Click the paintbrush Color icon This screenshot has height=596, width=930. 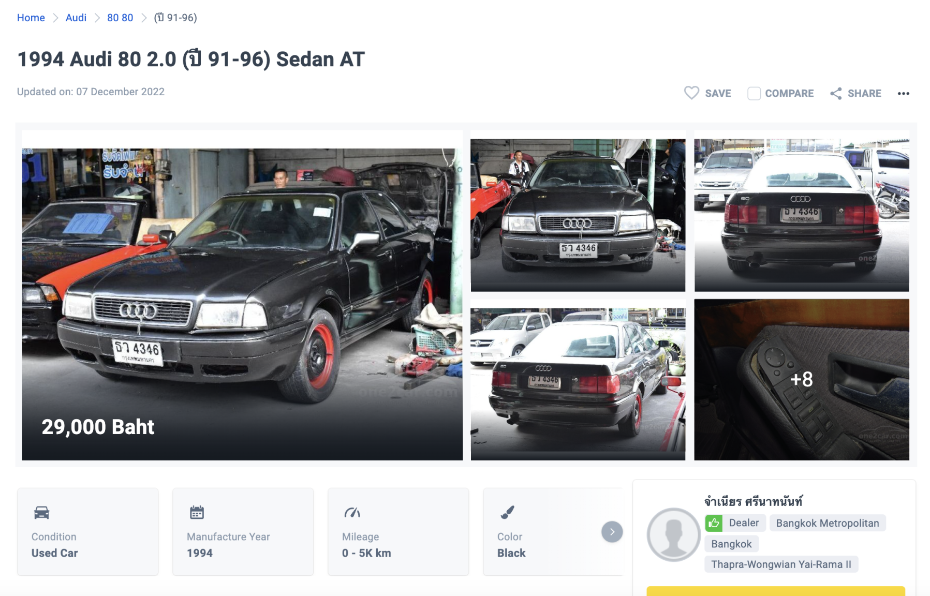(x=507, y=512)
